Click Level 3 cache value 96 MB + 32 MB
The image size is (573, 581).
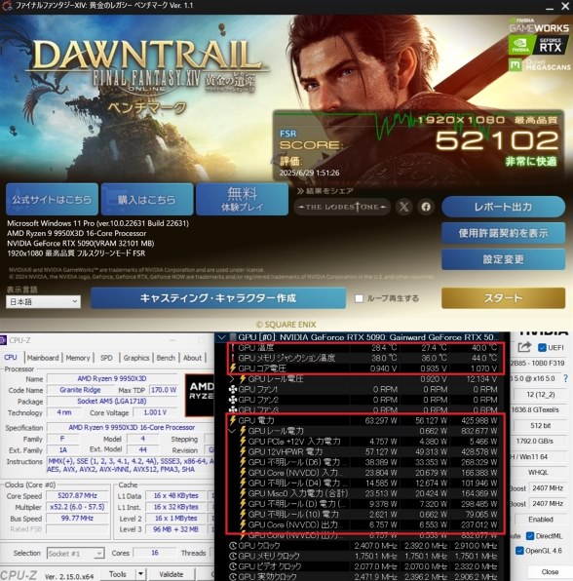coord(176,529)
